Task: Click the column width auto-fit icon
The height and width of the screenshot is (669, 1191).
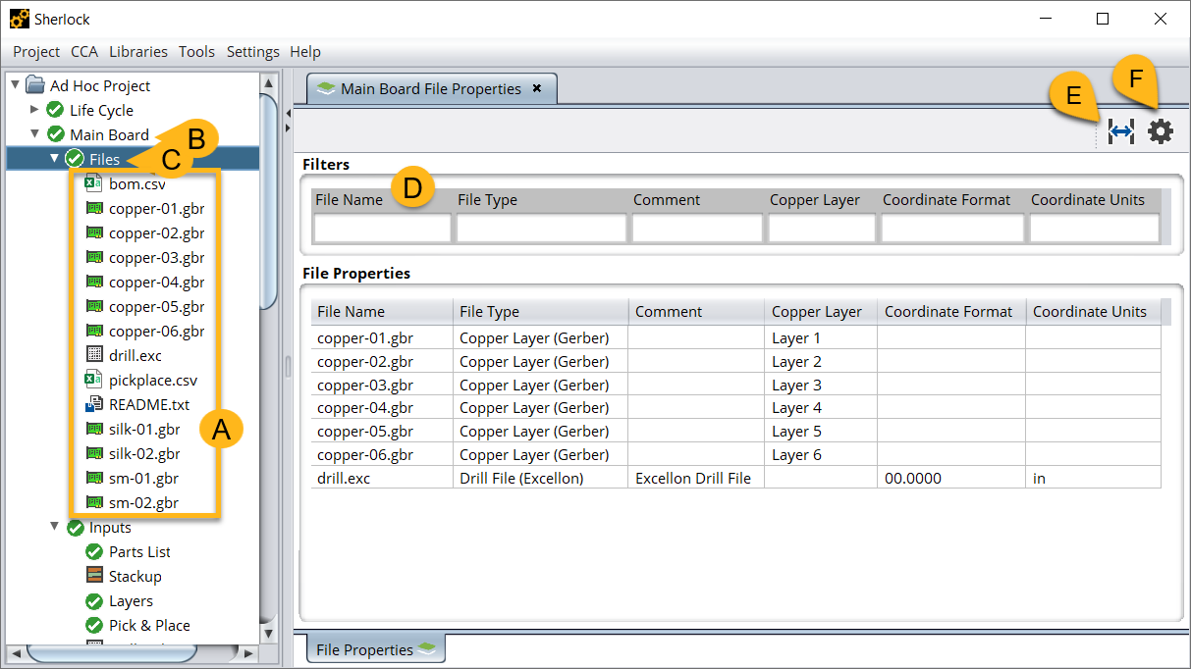Action: [x=1121, y=130]
